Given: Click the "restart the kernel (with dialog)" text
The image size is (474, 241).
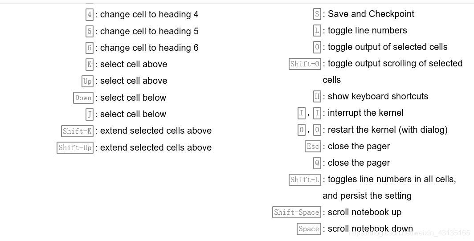Looking at the screenshot, I should pyautogui.click(x=388, y=130).
